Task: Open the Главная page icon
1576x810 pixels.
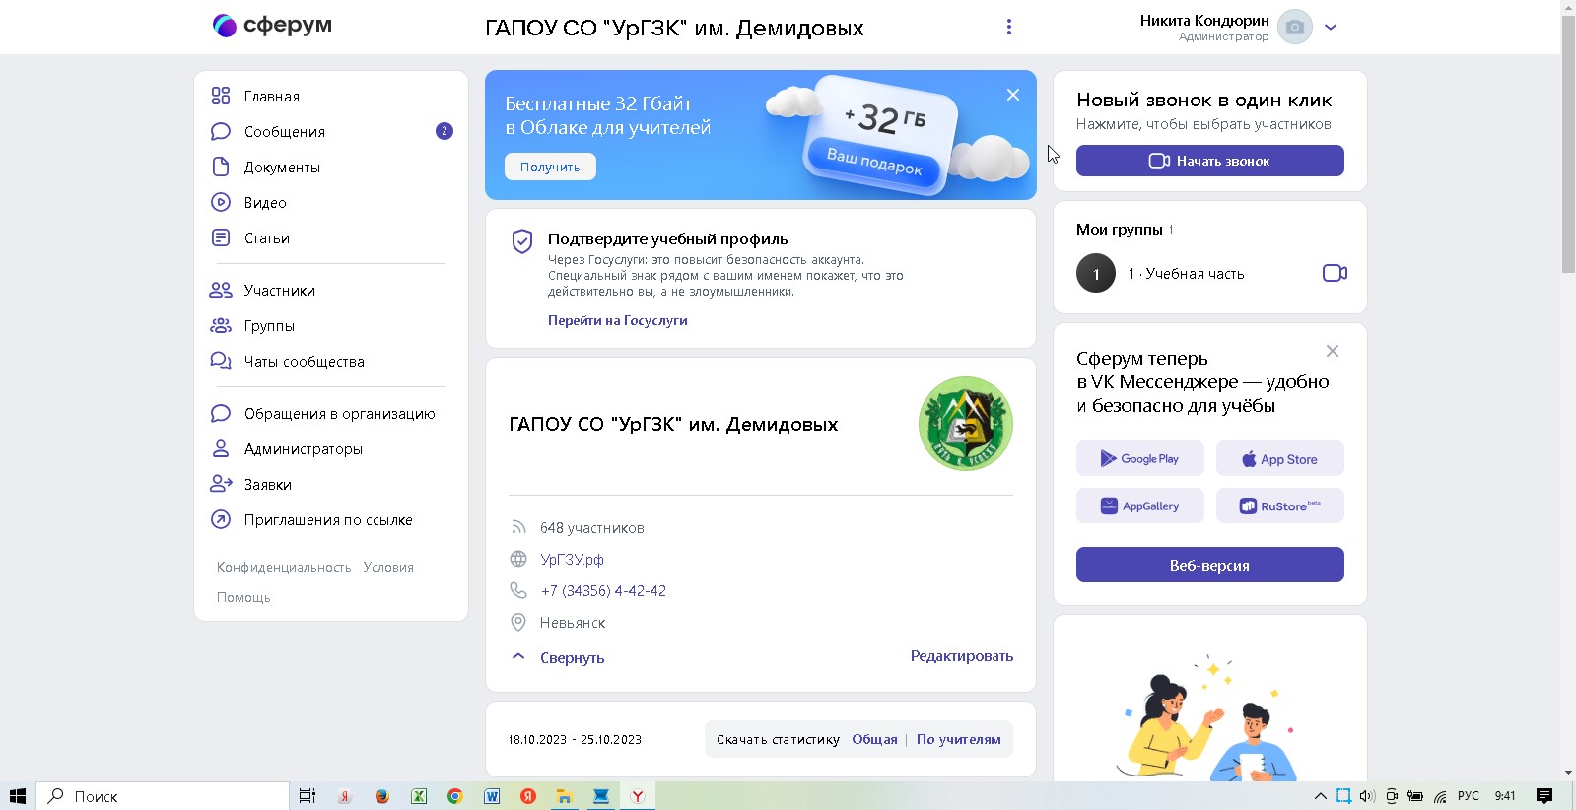Action: coord(221,96)
